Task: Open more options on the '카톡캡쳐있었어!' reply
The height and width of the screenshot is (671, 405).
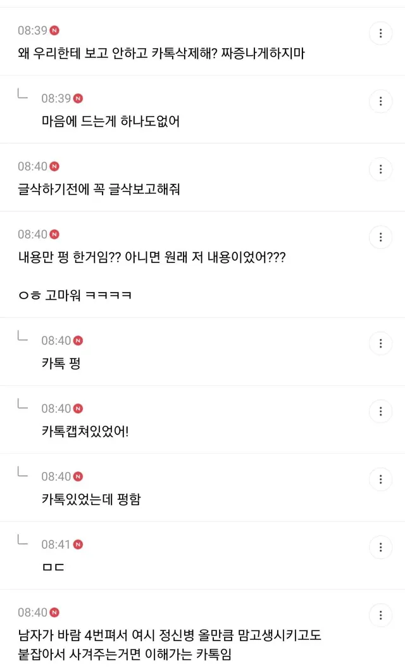Action: (x=380, y=411)
